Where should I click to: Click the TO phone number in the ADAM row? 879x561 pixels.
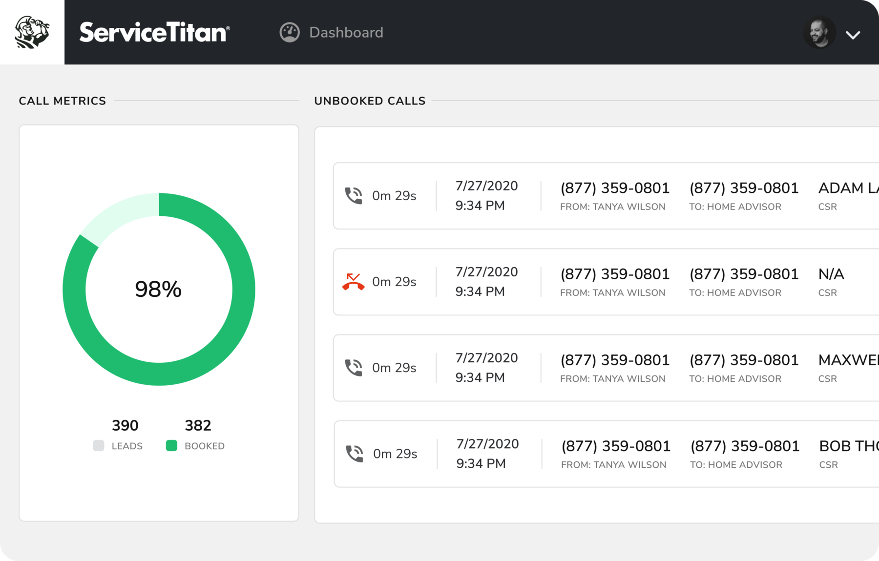click(x=744, y=188)
